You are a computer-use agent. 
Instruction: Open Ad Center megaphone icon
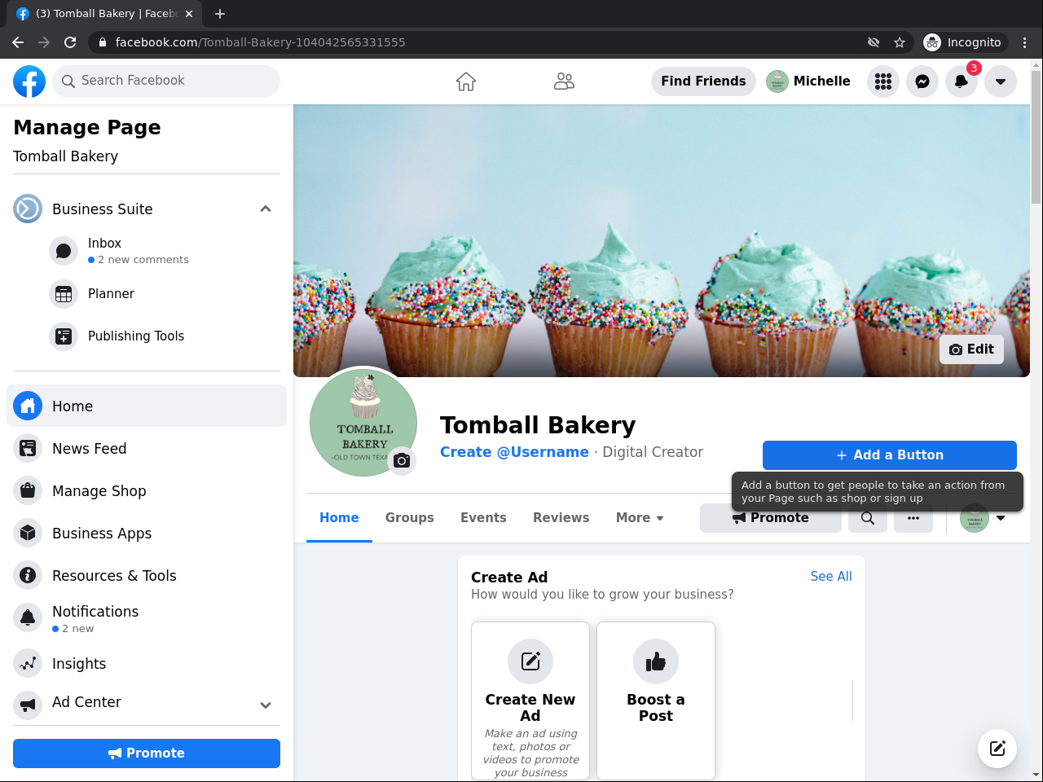28,705
